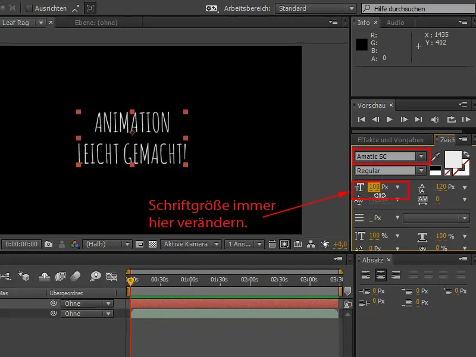
Task: Open the red layer's Ohne parent dropdown
Action: tap(87, 303)
